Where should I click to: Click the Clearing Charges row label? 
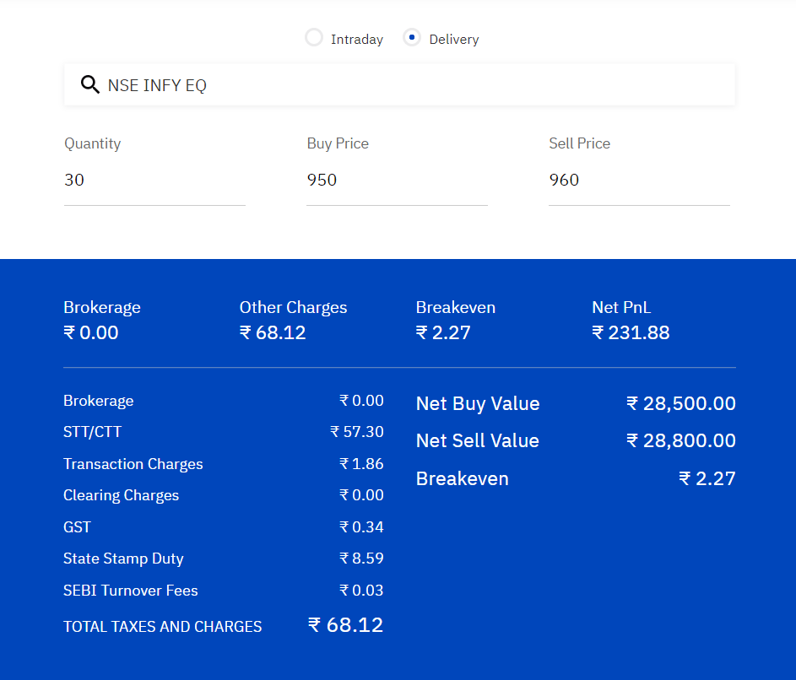point(121,495)
